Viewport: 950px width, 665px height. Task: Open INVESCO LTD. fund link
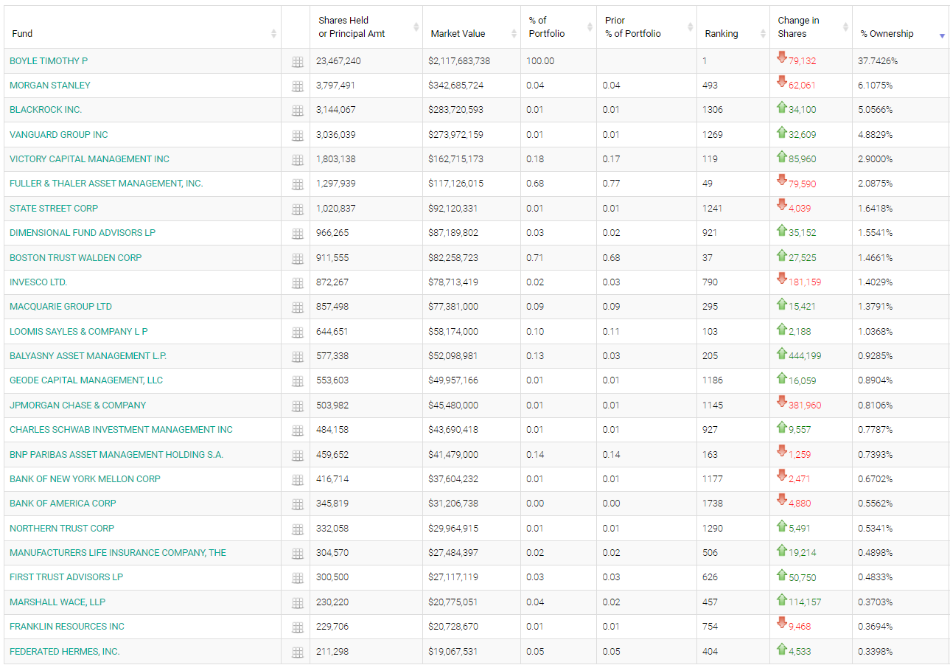pos(38,282)
